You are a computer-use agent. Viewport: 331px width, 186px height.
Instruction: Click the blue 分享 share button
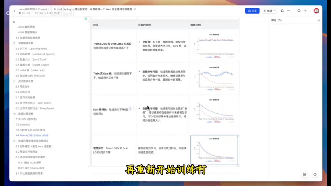click(252, 11)
